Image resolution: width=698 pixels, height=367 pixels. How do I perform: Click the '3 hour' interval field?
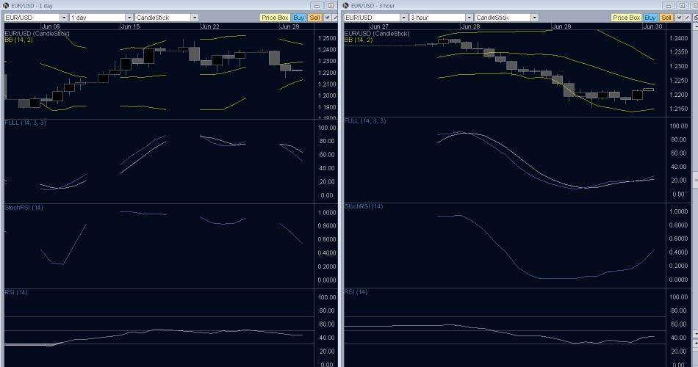point(437,18)
